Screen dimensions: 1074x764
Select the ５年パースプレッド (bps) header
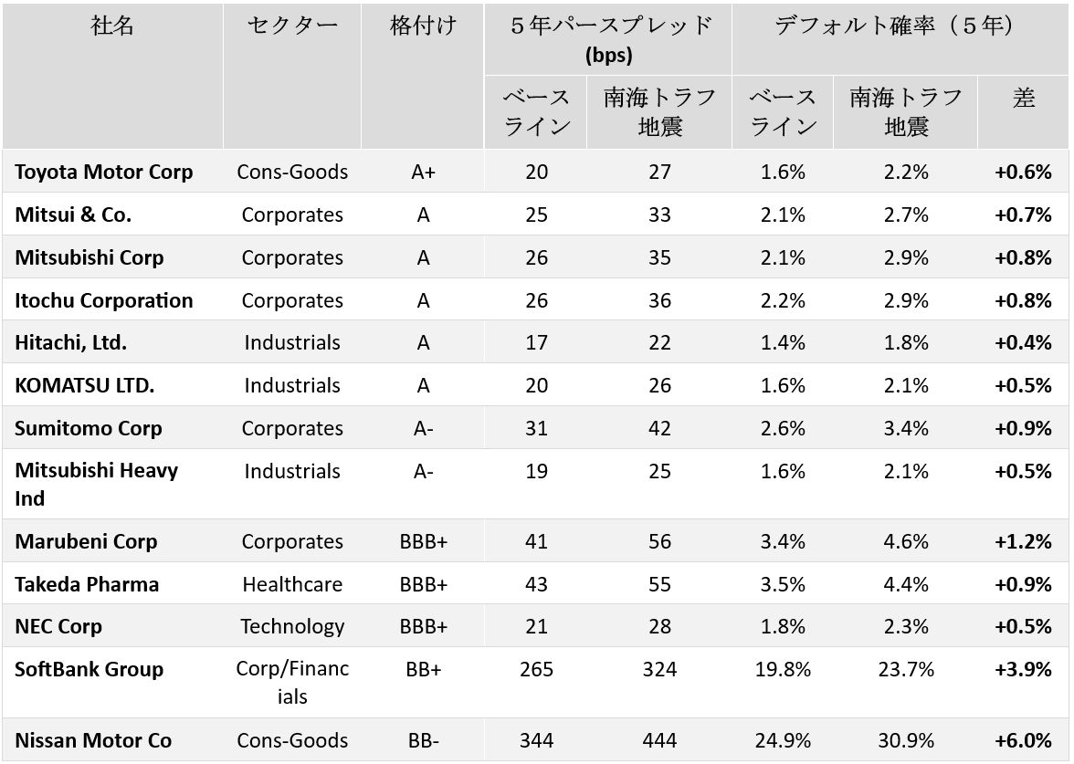(609, 39)
